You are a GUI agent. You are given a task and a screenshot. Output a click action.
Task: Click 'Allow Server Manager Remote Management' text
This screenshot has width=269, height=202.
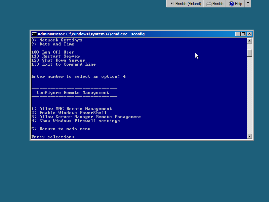click(90, 117)
